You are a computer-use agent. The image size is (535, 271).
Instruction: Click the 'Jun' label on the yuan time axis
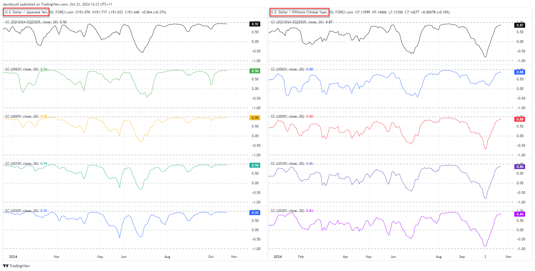click(x=393, y=257)
